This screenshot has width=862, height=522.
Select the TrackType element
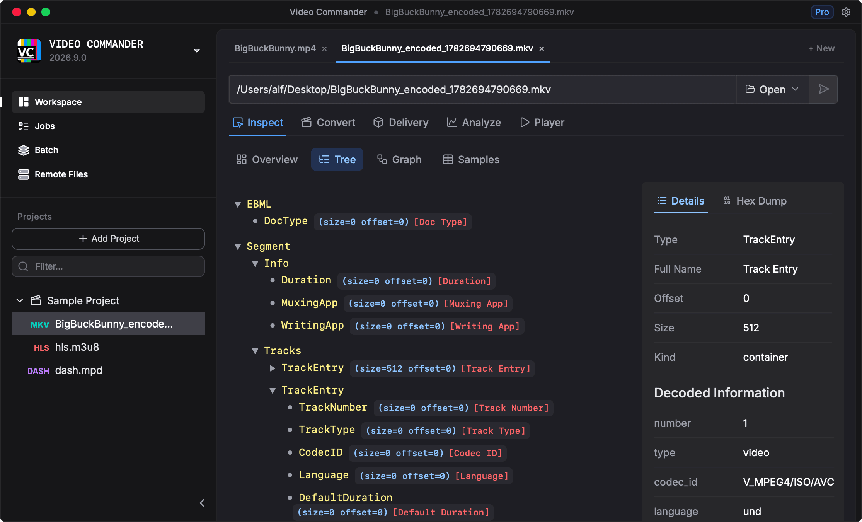[327, 430]
